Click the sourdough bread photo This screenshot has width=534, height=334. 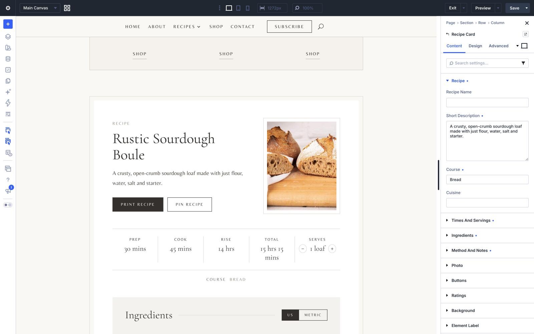point(302,166)
